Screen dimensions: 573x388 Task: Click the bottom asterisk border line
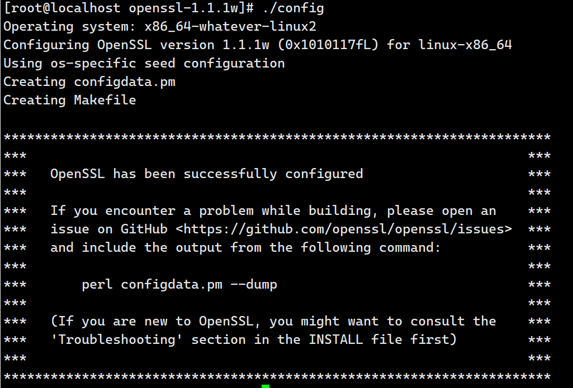click(277, 376)
